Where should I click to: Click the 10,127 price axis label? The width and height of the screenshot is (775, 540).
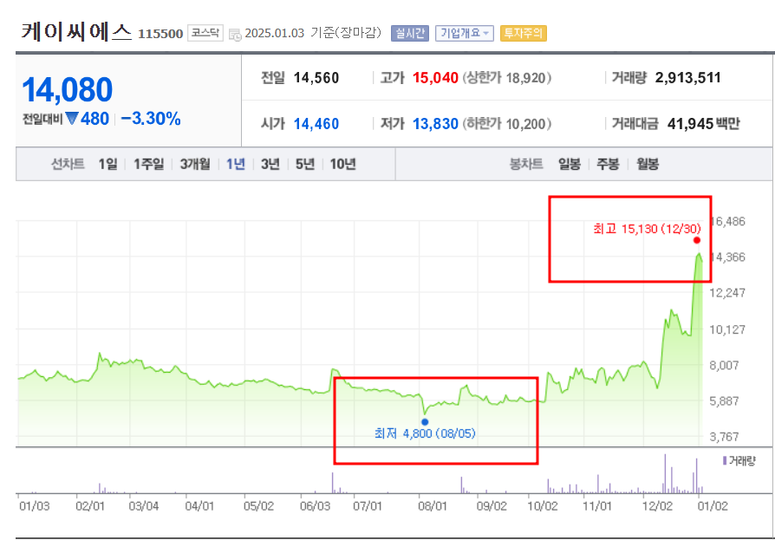click(727, 329)
